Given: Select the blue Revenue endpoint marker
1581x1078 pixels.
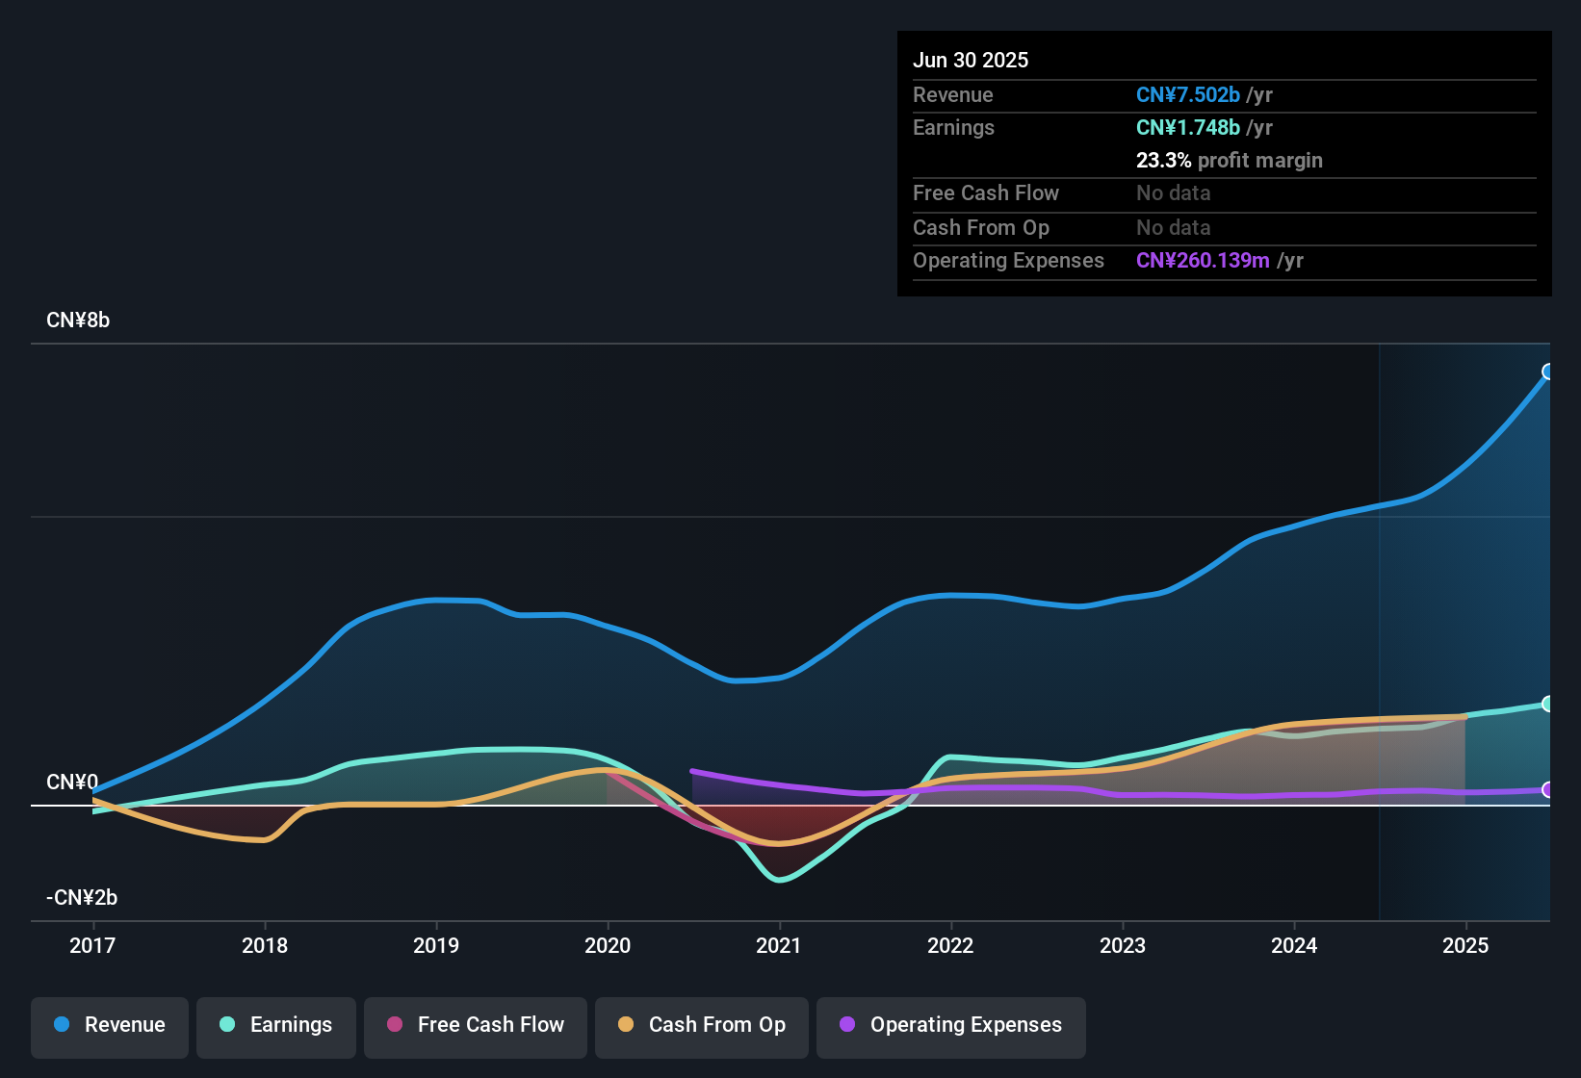Looking at the screenshot, I should pyautogui.click(x=1548, y=371).
